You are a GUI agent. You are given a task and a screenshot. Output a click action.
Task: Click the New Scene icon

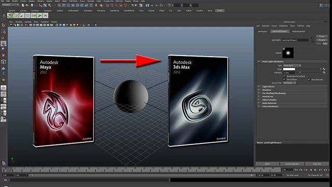click(x=23, y=5)
